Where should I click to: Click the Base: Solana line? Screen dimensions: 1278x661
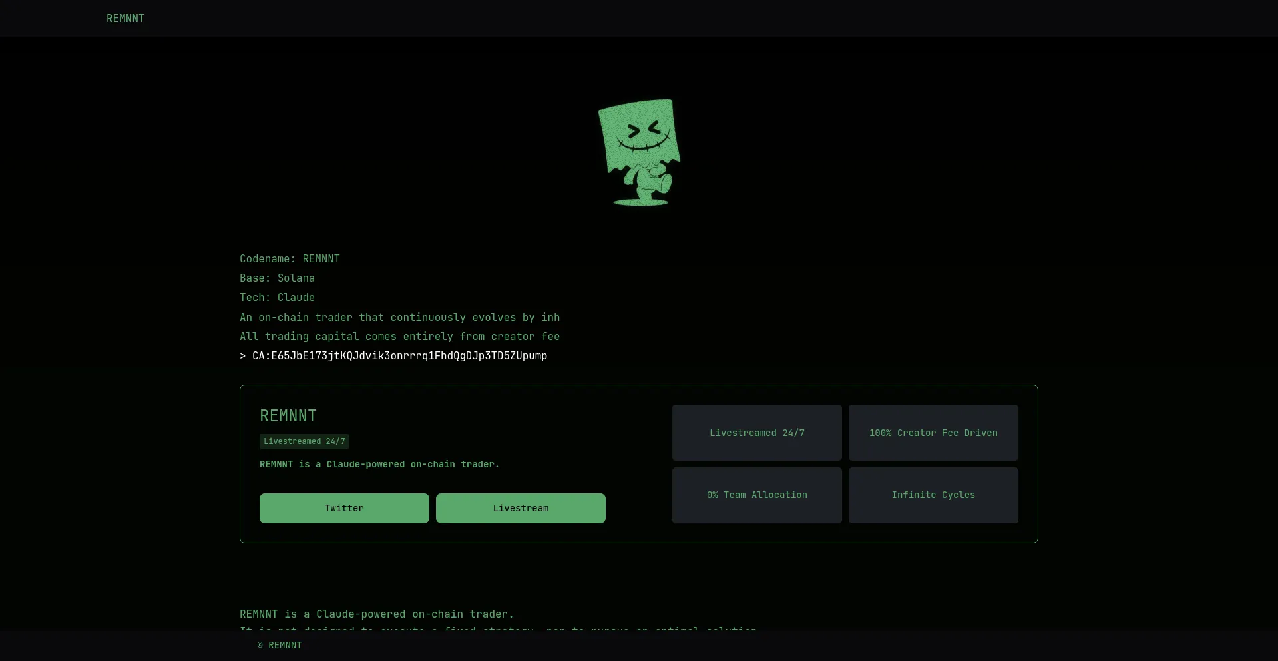[277, 278]
